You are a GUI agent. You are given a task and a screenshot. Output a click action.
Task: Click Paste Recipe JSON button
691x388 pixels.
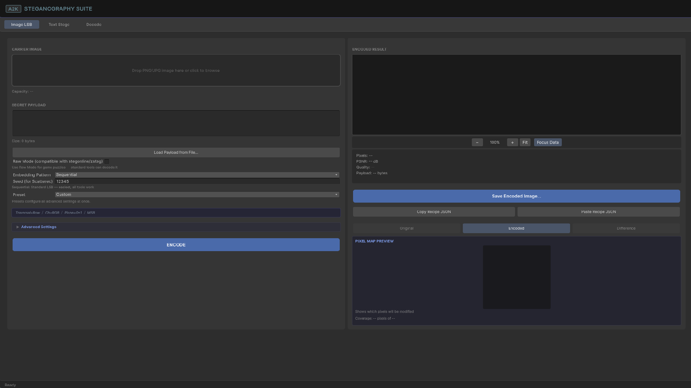pos(599,212)
